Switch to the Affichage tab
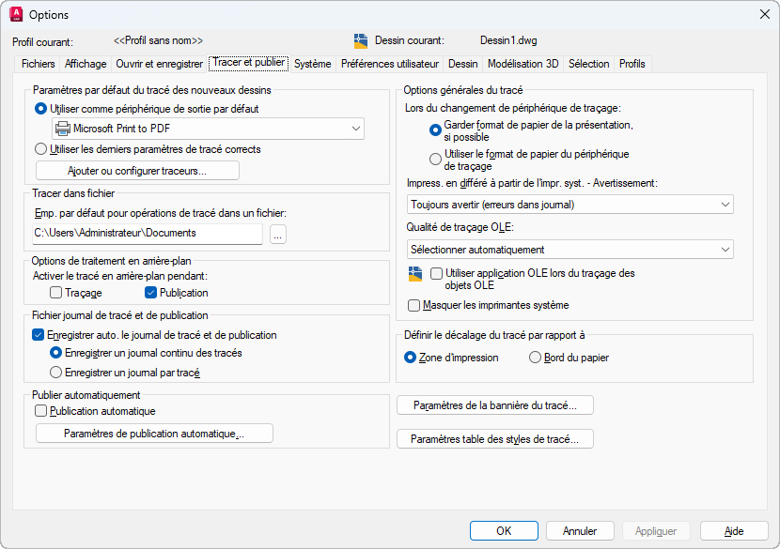Image resolution: width=780 pixels, height=549 pixels. point(86,64)
